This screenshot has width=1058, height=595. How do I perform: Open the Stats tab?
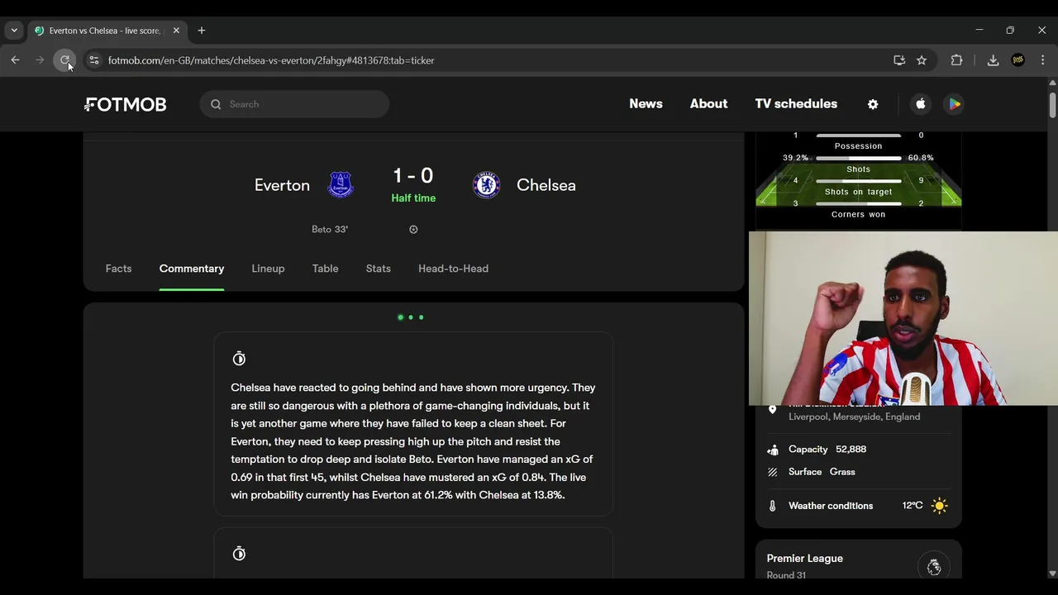tap(379, 269)
